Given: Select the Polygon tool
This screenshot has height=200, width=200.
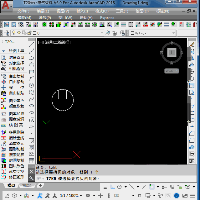Looking at the screenshot, I should pos(32,65).
